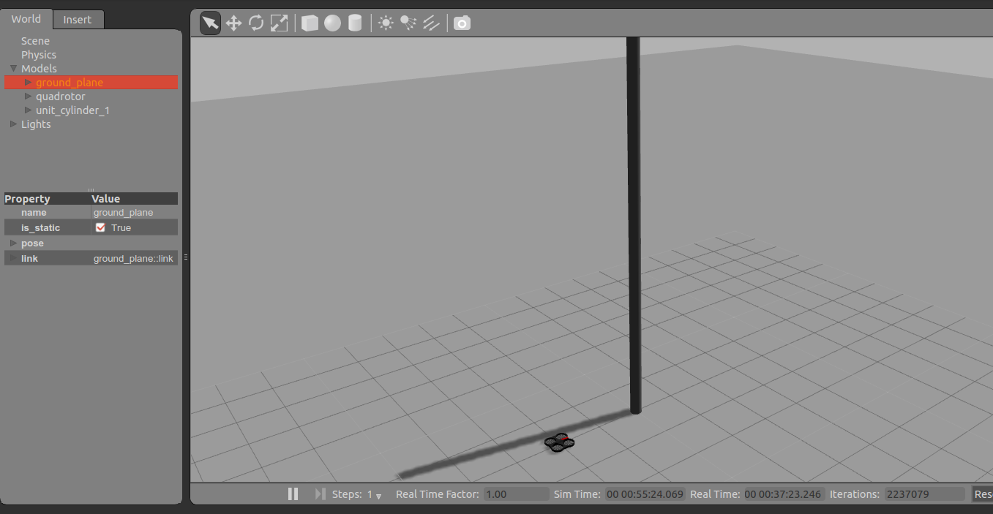Take a screenshot with camera icon

pyautogui.click(x=462, y=23)
